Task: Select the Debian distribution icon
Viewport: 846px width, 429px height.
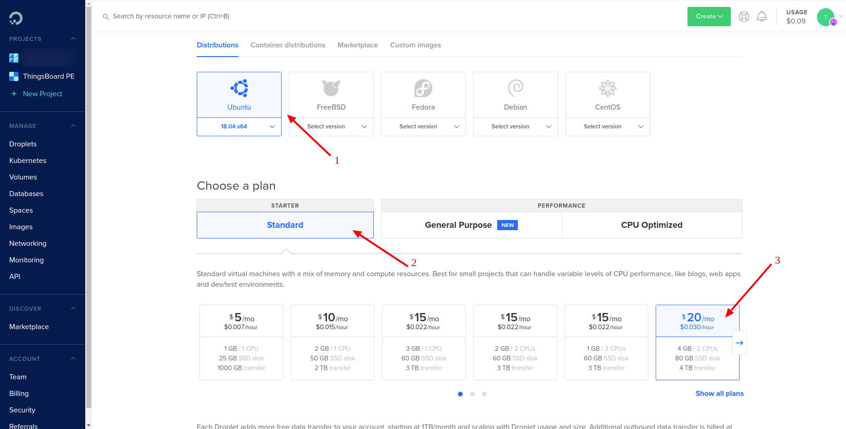Action: [516, 88]
